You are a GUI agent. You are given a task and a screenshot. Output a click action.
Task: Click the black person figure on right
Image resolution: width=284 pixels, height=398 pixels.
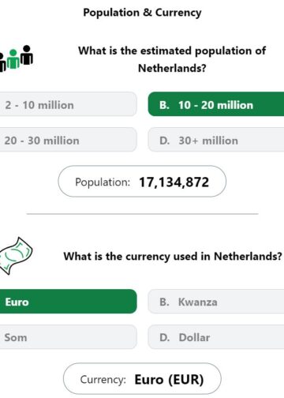coord(27,55)
